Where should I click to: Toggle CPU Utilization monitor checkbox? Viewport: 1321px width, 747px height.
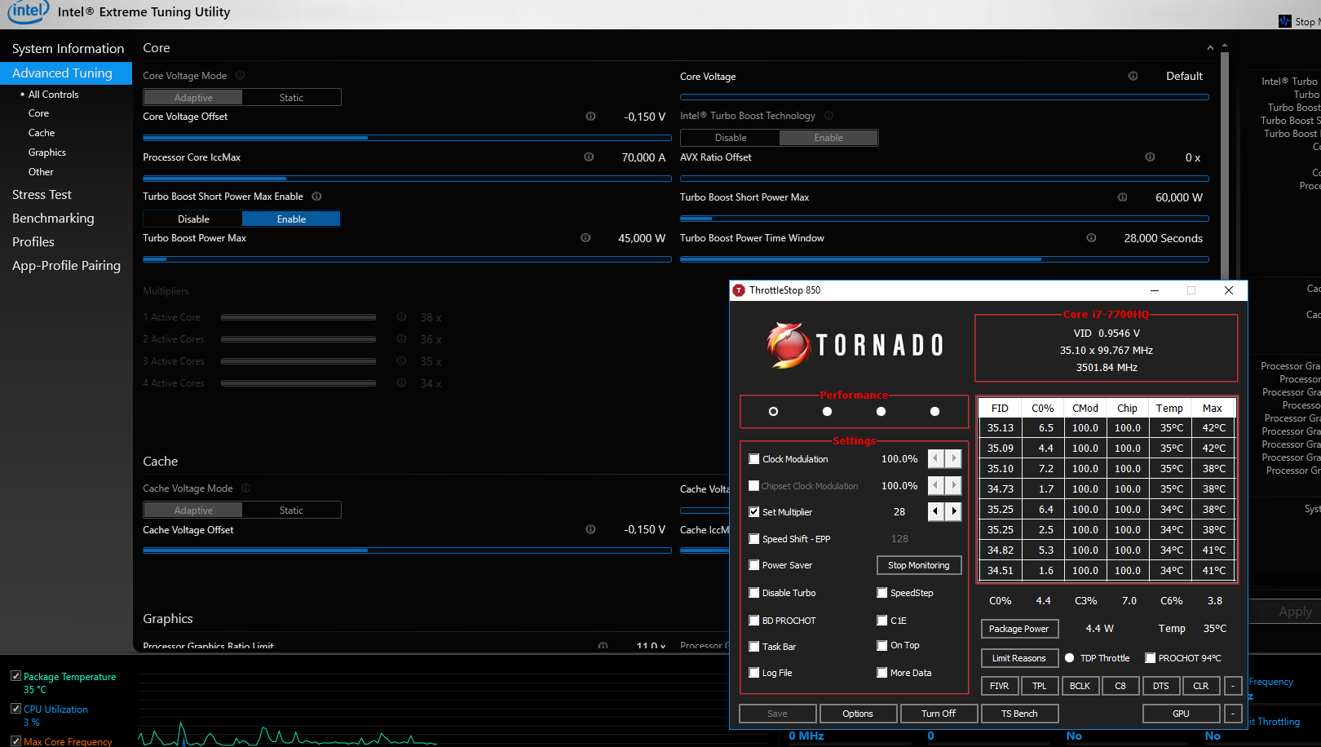pos(15,709)
